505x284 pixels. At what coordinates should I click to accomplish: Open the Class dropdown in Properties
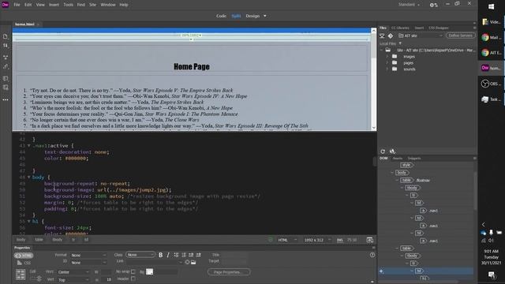[x=140, y=255]
